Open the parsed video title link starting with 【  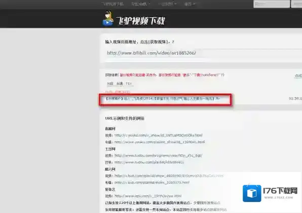[x=162, y=99]
